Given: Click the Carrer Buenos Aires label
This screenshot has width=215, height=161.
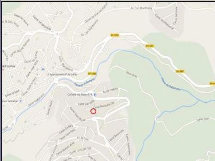Looking at the screenshot, I should [x=65, y=148].
